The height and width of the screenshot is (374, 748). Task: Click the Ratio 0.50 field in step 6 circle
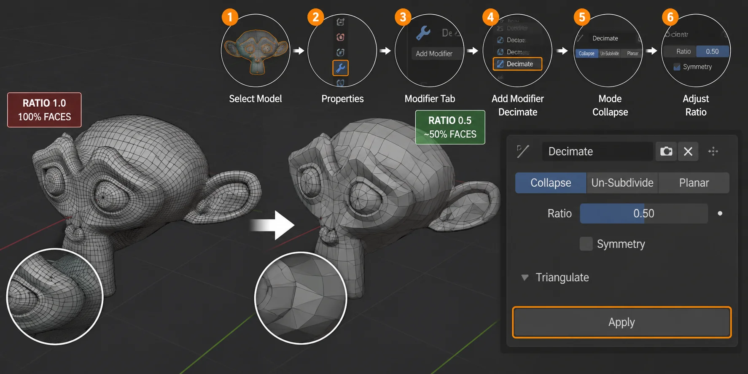point(712,51)
